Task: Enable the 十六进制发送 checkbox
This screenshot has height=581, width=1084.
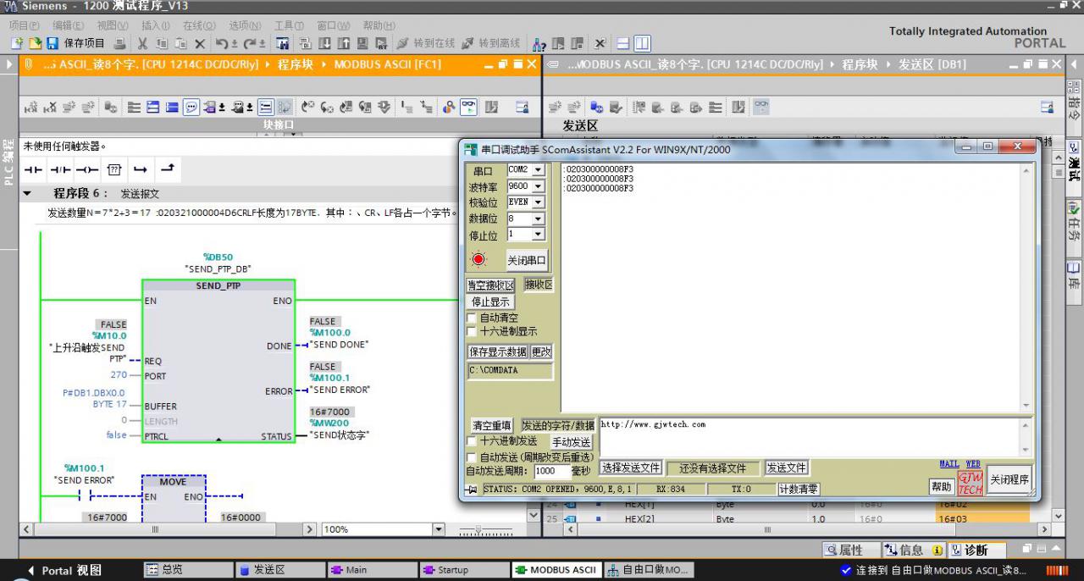Action: pyautogui.click(x=473, y=441)
